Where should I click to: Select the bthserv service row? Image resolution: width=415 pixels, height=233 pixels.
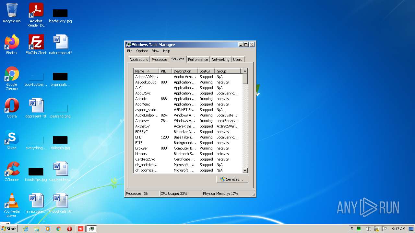(x=188, y=154)
